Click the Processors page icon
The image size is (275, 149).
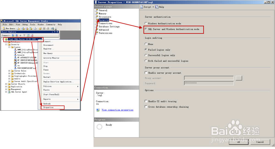tap(97, 17)
